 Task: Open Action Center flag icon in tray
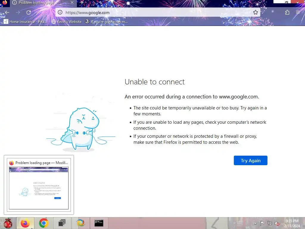click(262, 223)
